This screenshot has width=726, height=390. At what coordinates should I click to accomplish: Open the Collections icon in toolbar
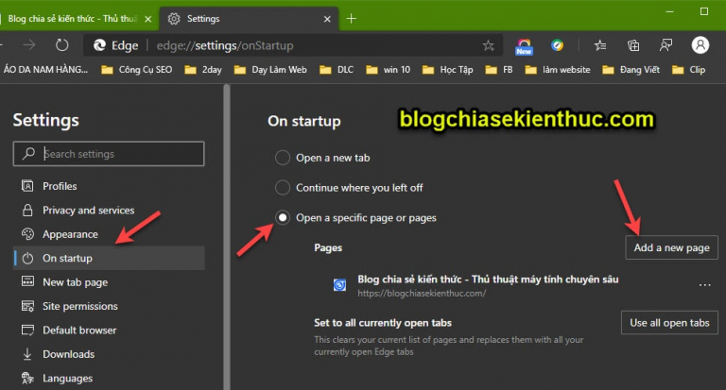[633, 45]
